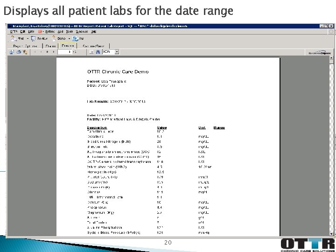Go to first page arrow
The height and width of the screenshot is (252, 336).
[x=35, y=52]
